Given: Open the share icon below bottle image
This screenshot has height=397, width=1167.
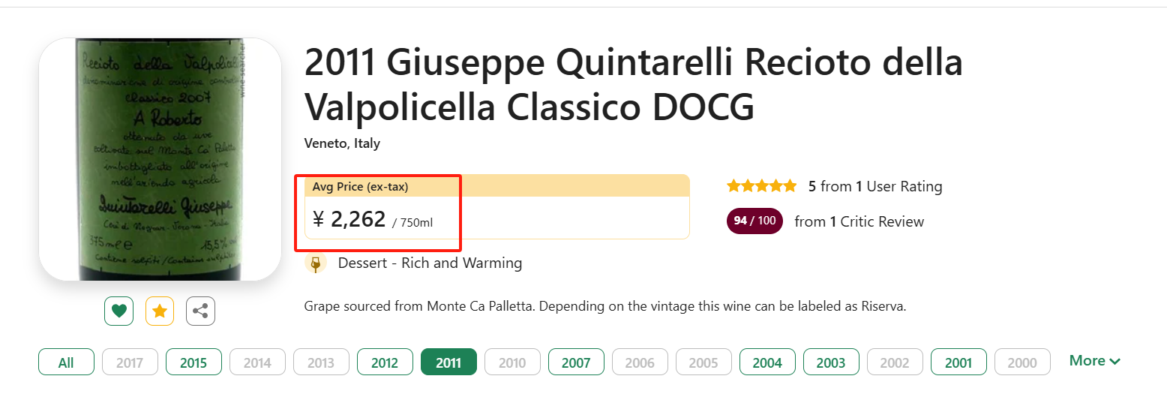Looking at the screenshot, I should [x=201, y=311].
